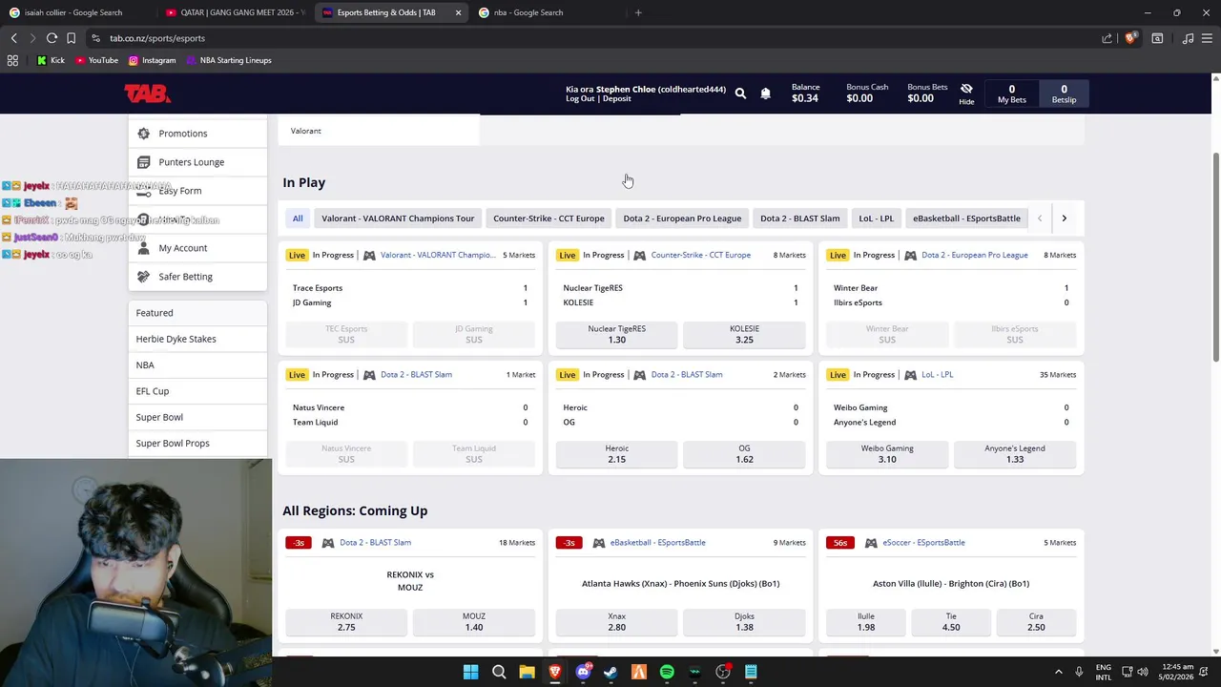Image resolution: width=1221 pixels, height=687 pixels.
Task: Open LoL - LPL match link
Action: [937, 374]
